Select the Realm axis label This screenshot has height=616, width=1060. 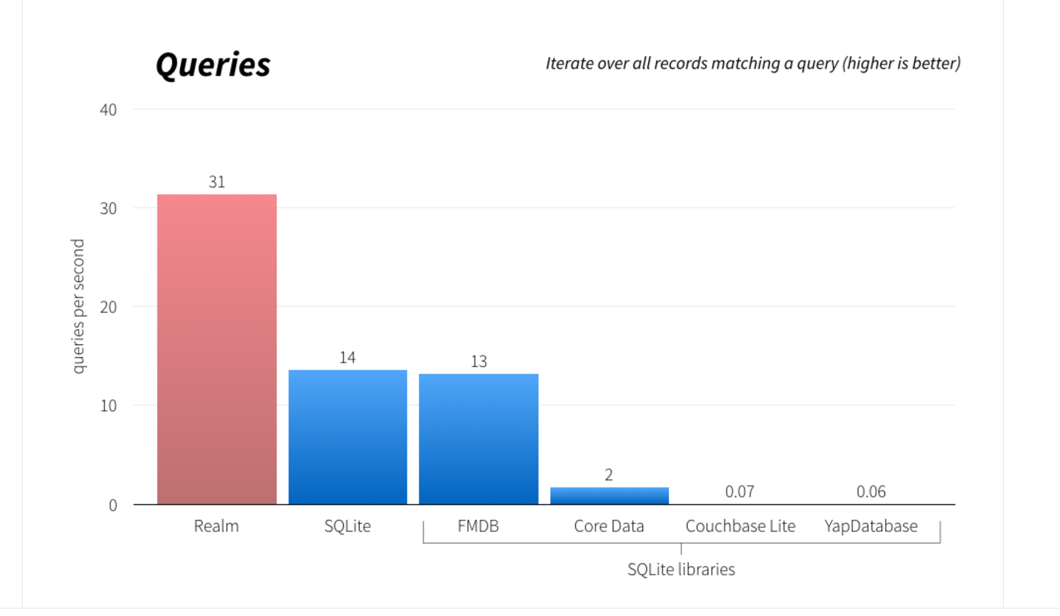216,526
